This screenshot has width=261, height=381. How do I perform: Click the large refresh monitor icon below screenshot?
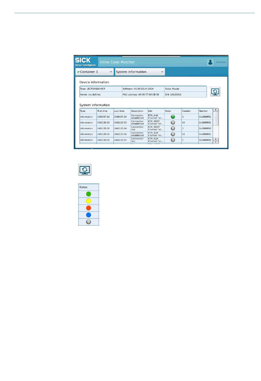click(85, 170)
